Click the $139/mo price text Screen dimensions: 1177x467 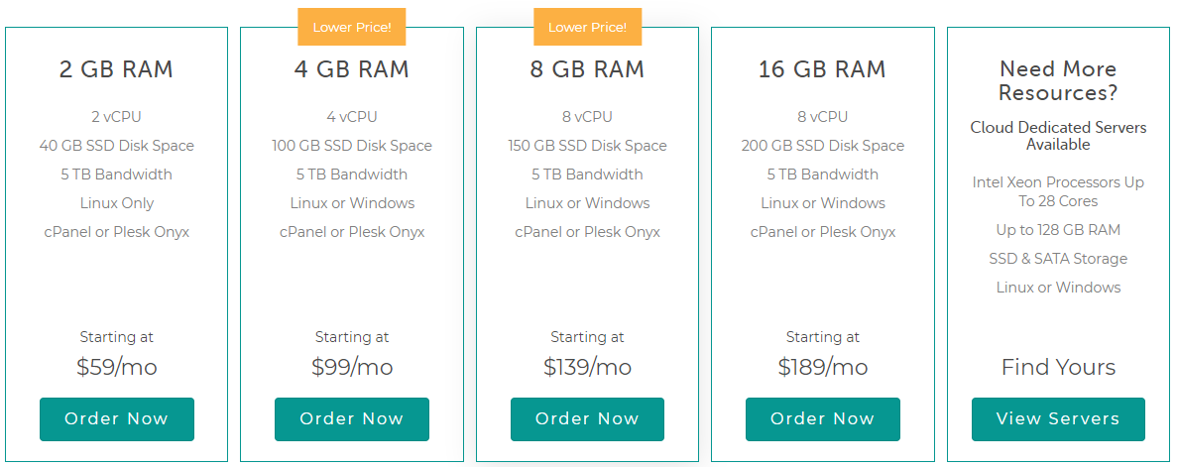pyautogui.click(x=587, y=367)
